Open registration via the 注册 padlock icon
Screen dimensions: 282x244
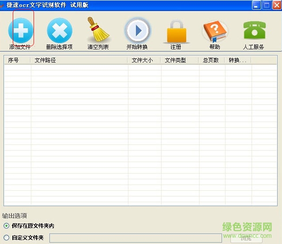[177, 31]
